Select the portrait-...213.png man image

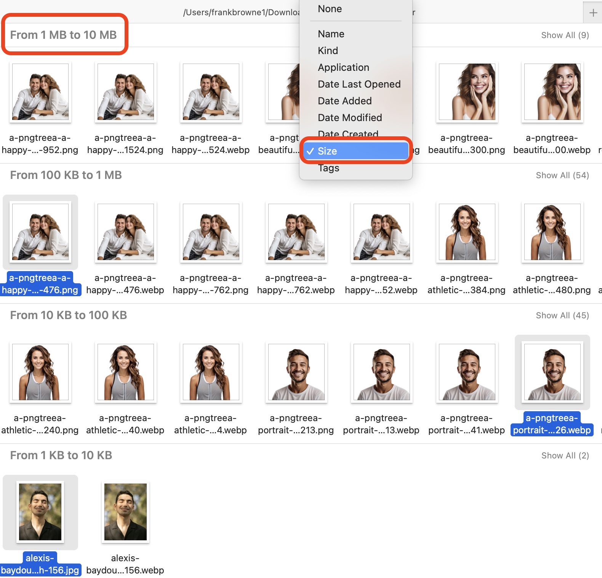pos(296,372)
